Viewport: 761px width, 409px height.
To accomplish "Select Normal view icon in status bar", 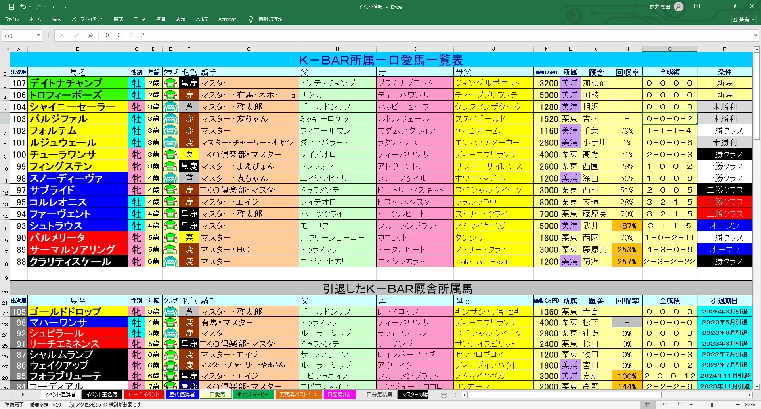I will [647, 405].
